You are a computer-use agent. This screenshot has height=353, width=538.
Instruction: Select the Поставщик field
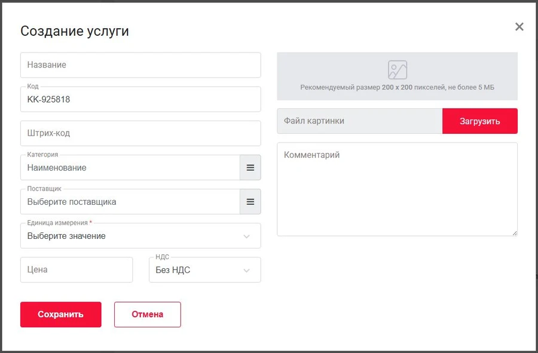pyautogui.click(x=130, y=202)
